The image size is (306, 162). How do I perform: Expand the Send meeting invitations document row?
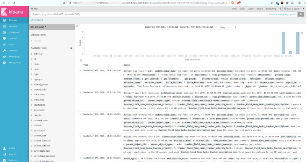tap(80, 136)
